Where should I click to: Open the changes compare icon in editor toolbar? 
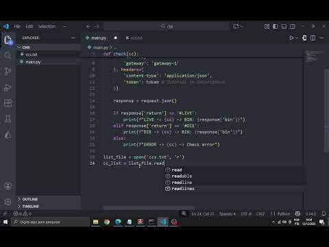[x=304, y=38]
